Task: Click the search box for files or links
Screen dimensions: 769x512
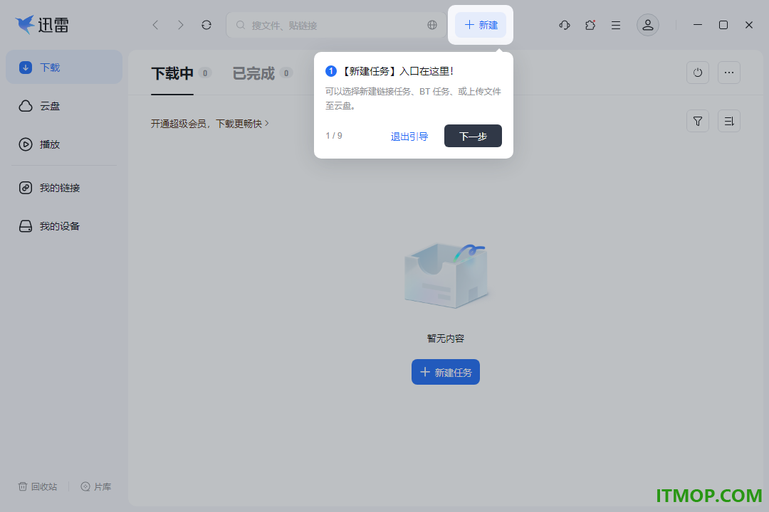Action: pos(336,25)
